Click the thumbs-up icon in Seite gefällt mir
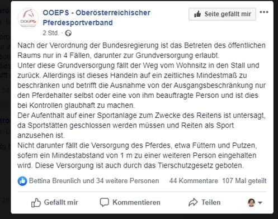This screenshot has width=278, height=219. 197,14
